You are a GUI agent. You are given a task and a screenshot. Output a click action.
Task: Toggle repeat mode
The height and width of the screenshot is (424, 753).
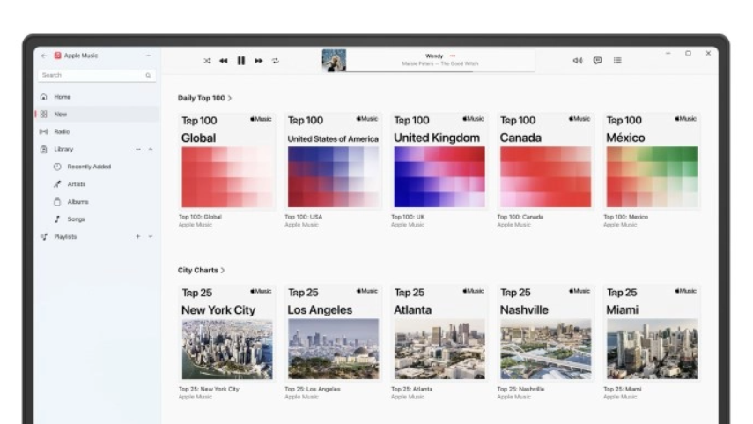275,61
